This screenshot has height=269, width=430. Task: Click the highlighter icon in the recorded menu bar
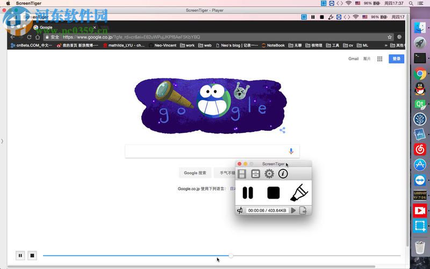(x=331, y=17)
